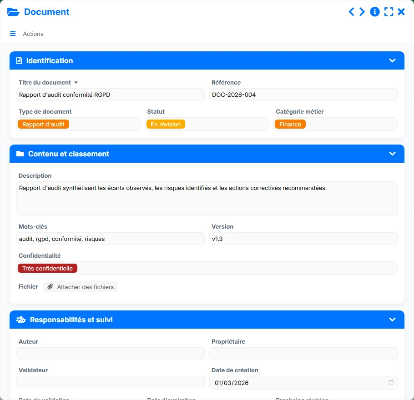Click the Confidentialité label
The height and width of the screenshot is (400, 414).
[40, 255]
